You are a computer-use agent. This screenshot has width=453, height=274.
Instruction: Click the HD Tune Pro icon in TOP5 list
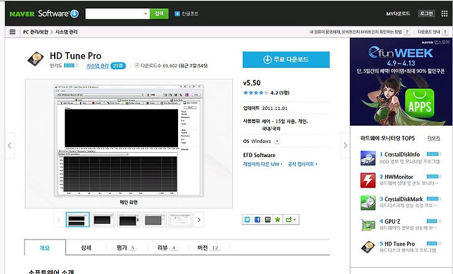pyautogui.click(x=368, y=247)
